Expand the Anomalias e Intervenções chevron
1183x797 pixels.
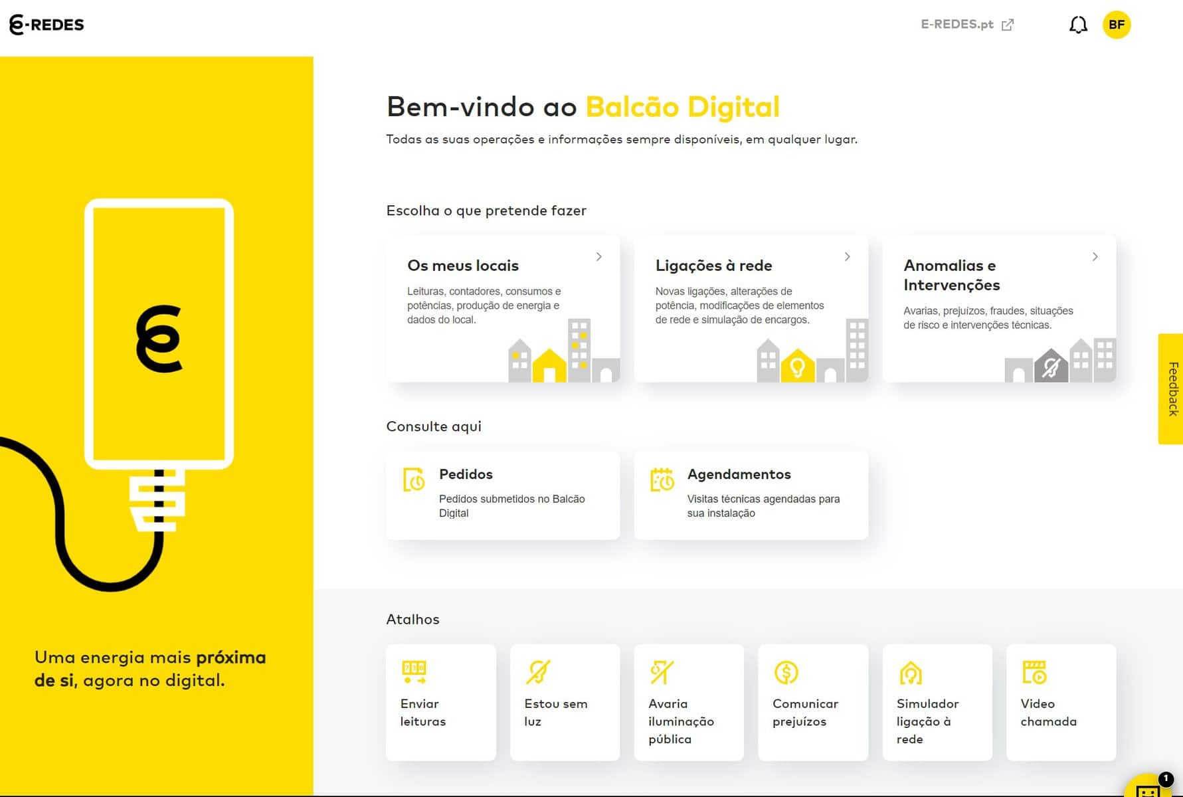pos(1095,256)
